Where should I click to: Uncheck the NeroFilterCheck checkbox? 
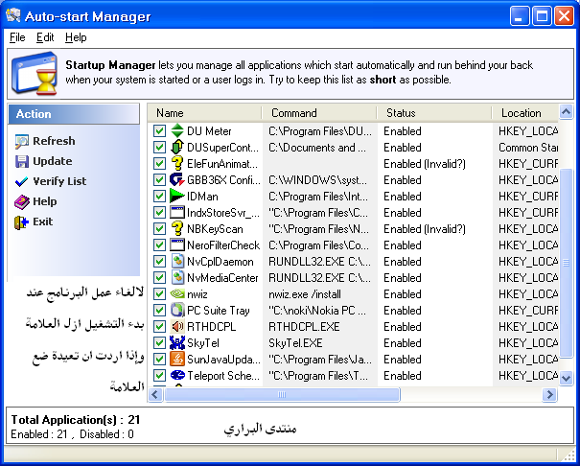[x=159, y=245]
